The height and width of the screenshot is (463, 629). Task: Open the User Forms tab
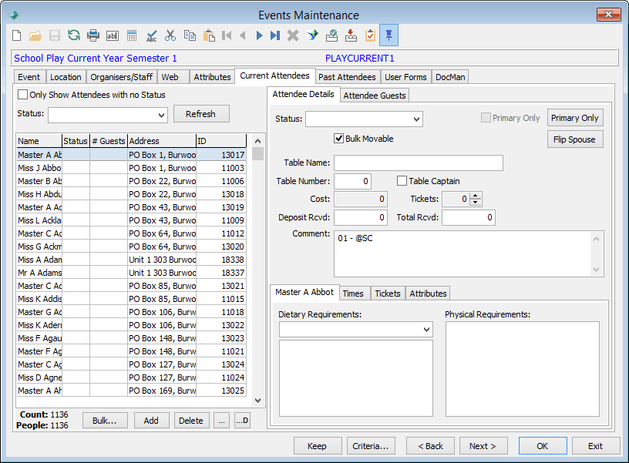click(405, 77)
